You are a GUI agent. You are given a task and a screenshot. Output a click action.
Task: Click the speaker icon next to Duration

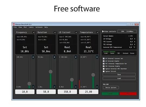click(x=55, y=32)
